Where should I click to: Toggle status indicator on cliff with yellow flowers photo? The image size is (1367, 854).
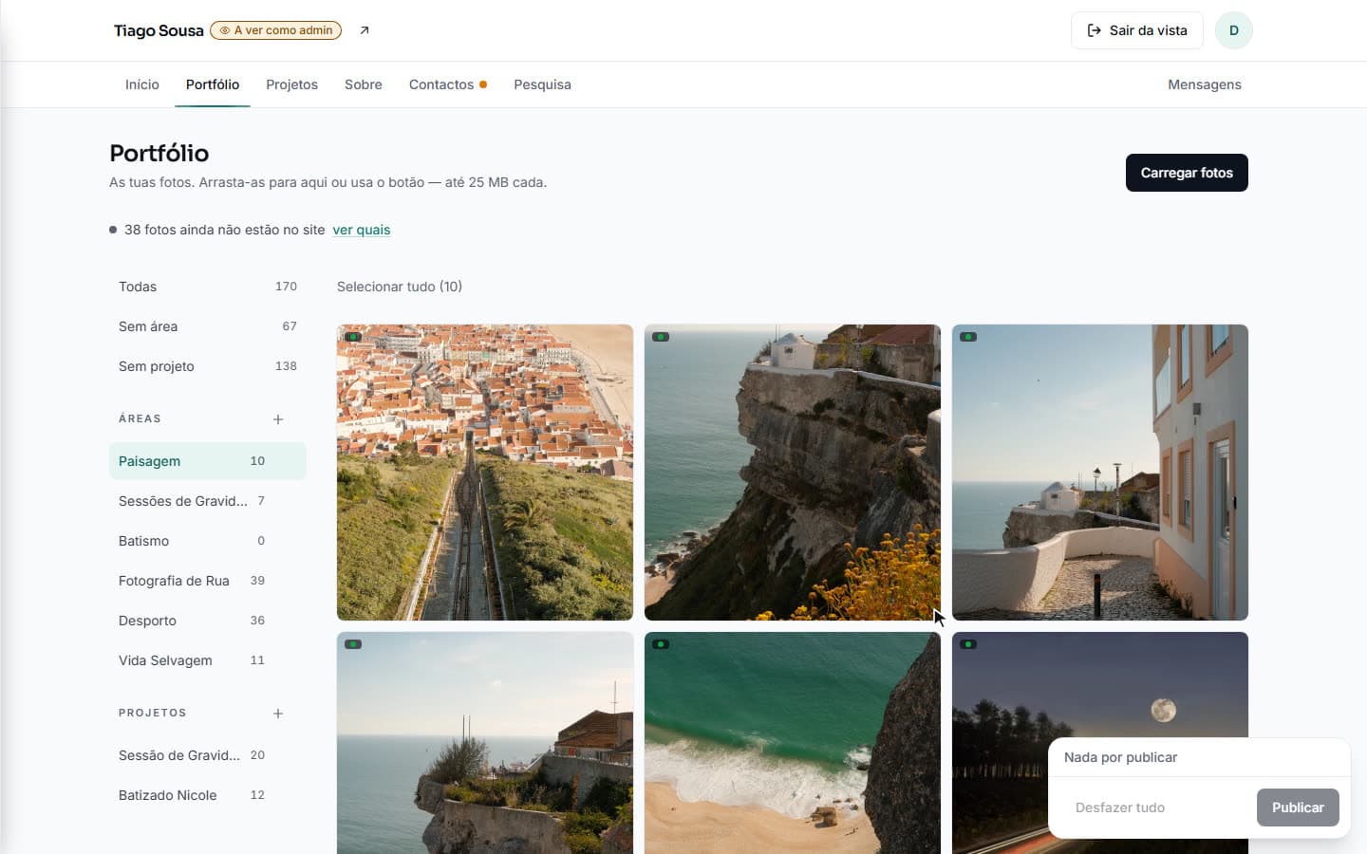[x=661, y=337]
